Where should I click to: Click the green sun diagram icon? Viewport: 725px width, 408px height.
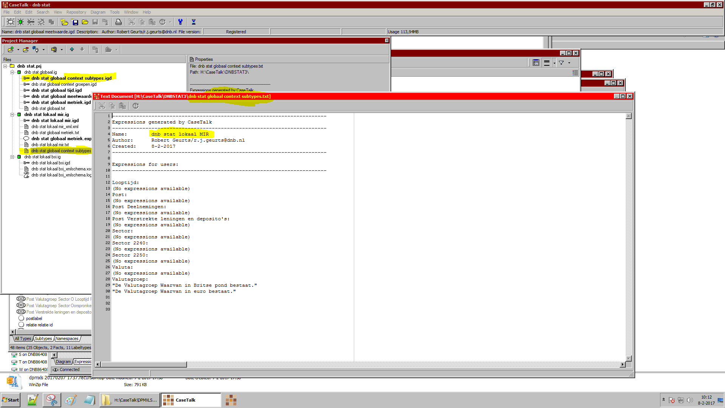[x=20, y=22]
